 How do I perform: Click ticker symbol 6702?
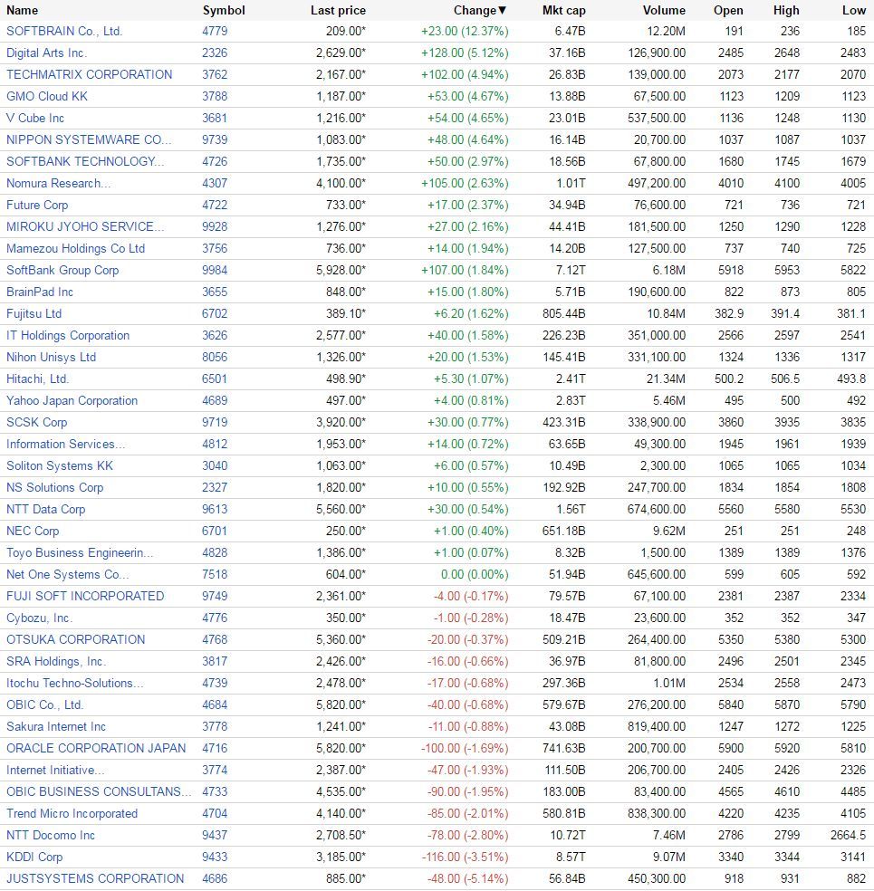[x=215, y=313]
